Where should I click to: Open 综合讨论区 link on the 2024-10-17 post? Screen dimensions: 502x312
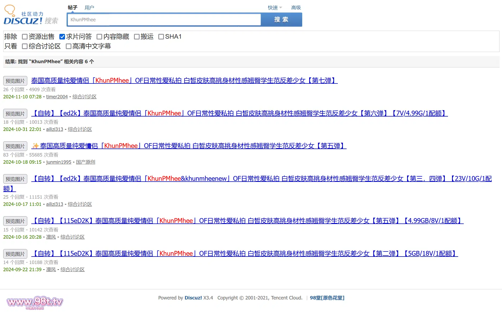pyautogui.click(x=80, y=204)
